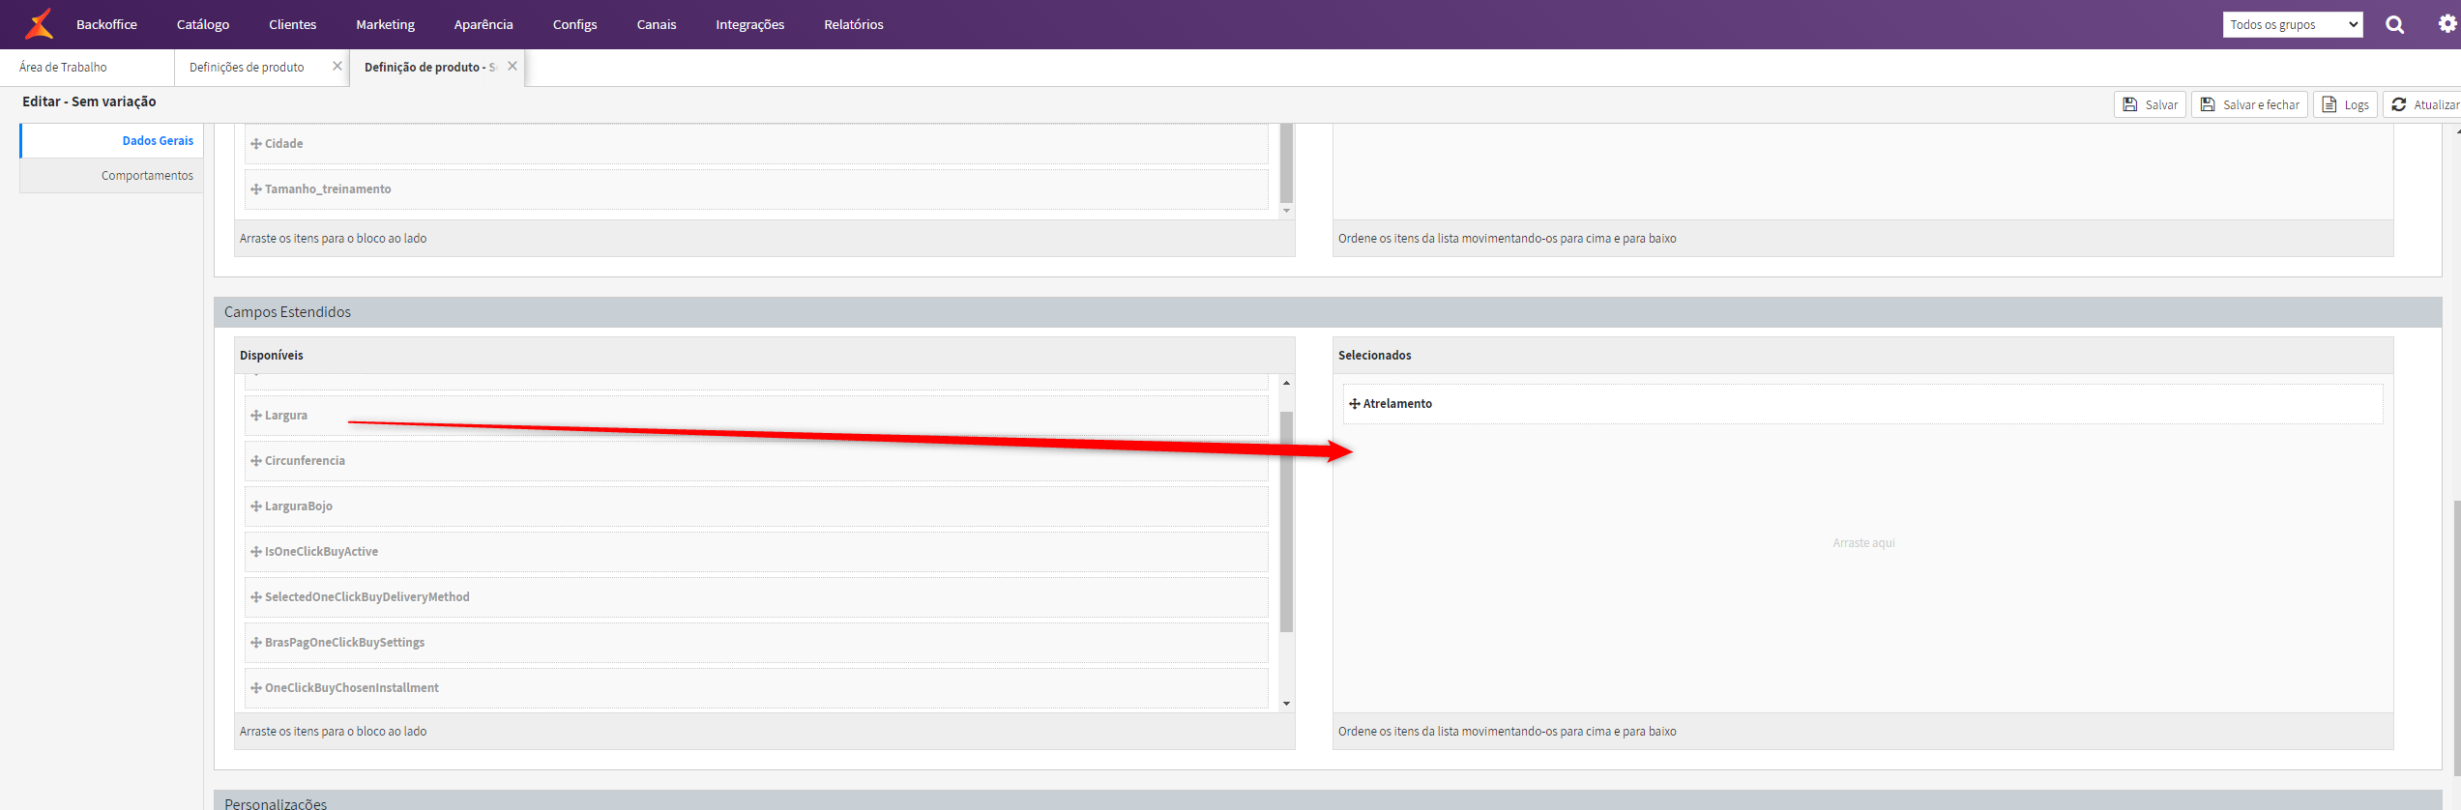Image resolution: width=2461 pixels, height=810 pixels.
Task: Click scroll down arrow of upper Disponíveis list
Action: click(1286, 211)
